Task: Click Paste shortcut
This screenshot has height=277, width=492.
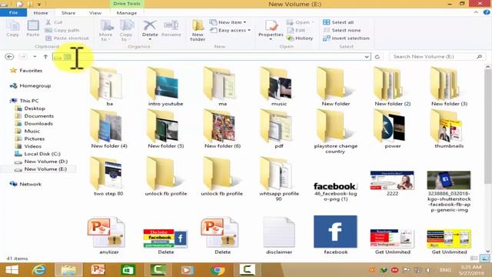Action: 67,38
